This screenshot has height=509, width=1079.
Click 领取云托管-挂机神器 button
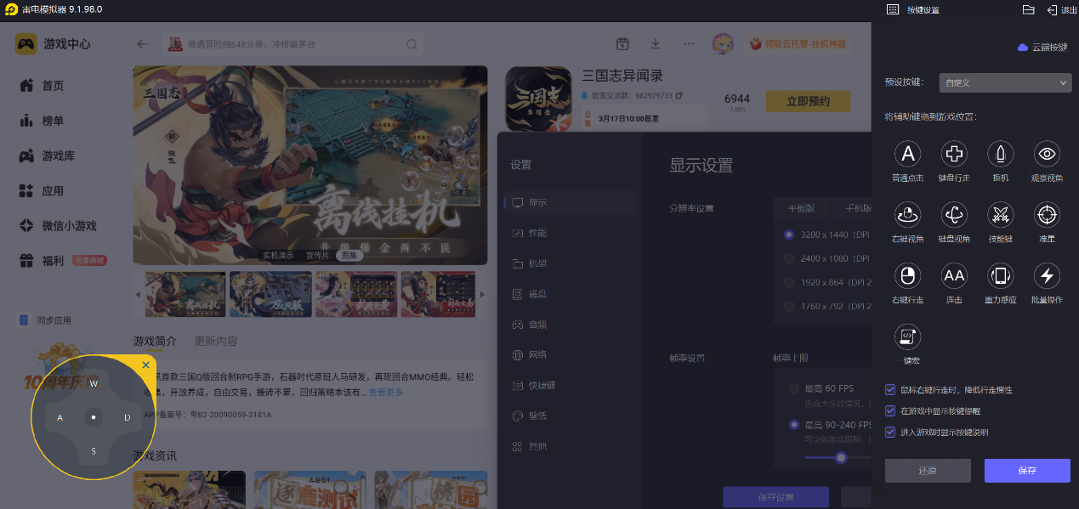click(797, 44)
